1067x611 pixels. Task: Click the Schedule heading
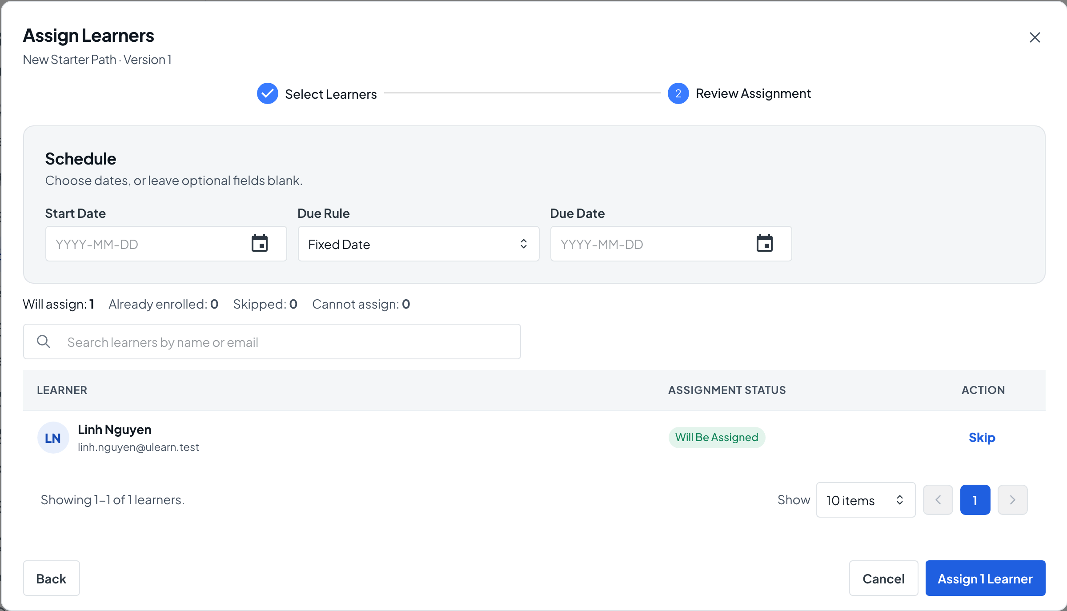click(x=80, y=159)
